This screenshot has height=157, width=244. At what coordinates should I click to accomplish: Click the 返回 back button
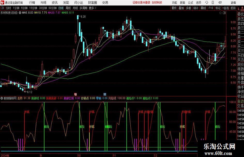pos(233,8)
